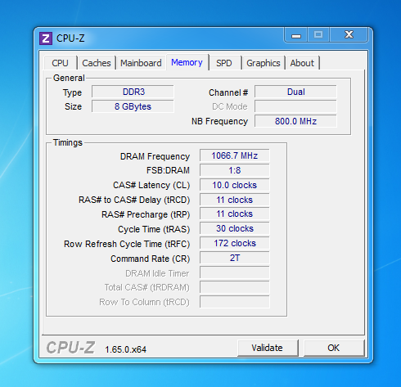Click the Cycle Time (tRAS) label

tap(154, 229)
